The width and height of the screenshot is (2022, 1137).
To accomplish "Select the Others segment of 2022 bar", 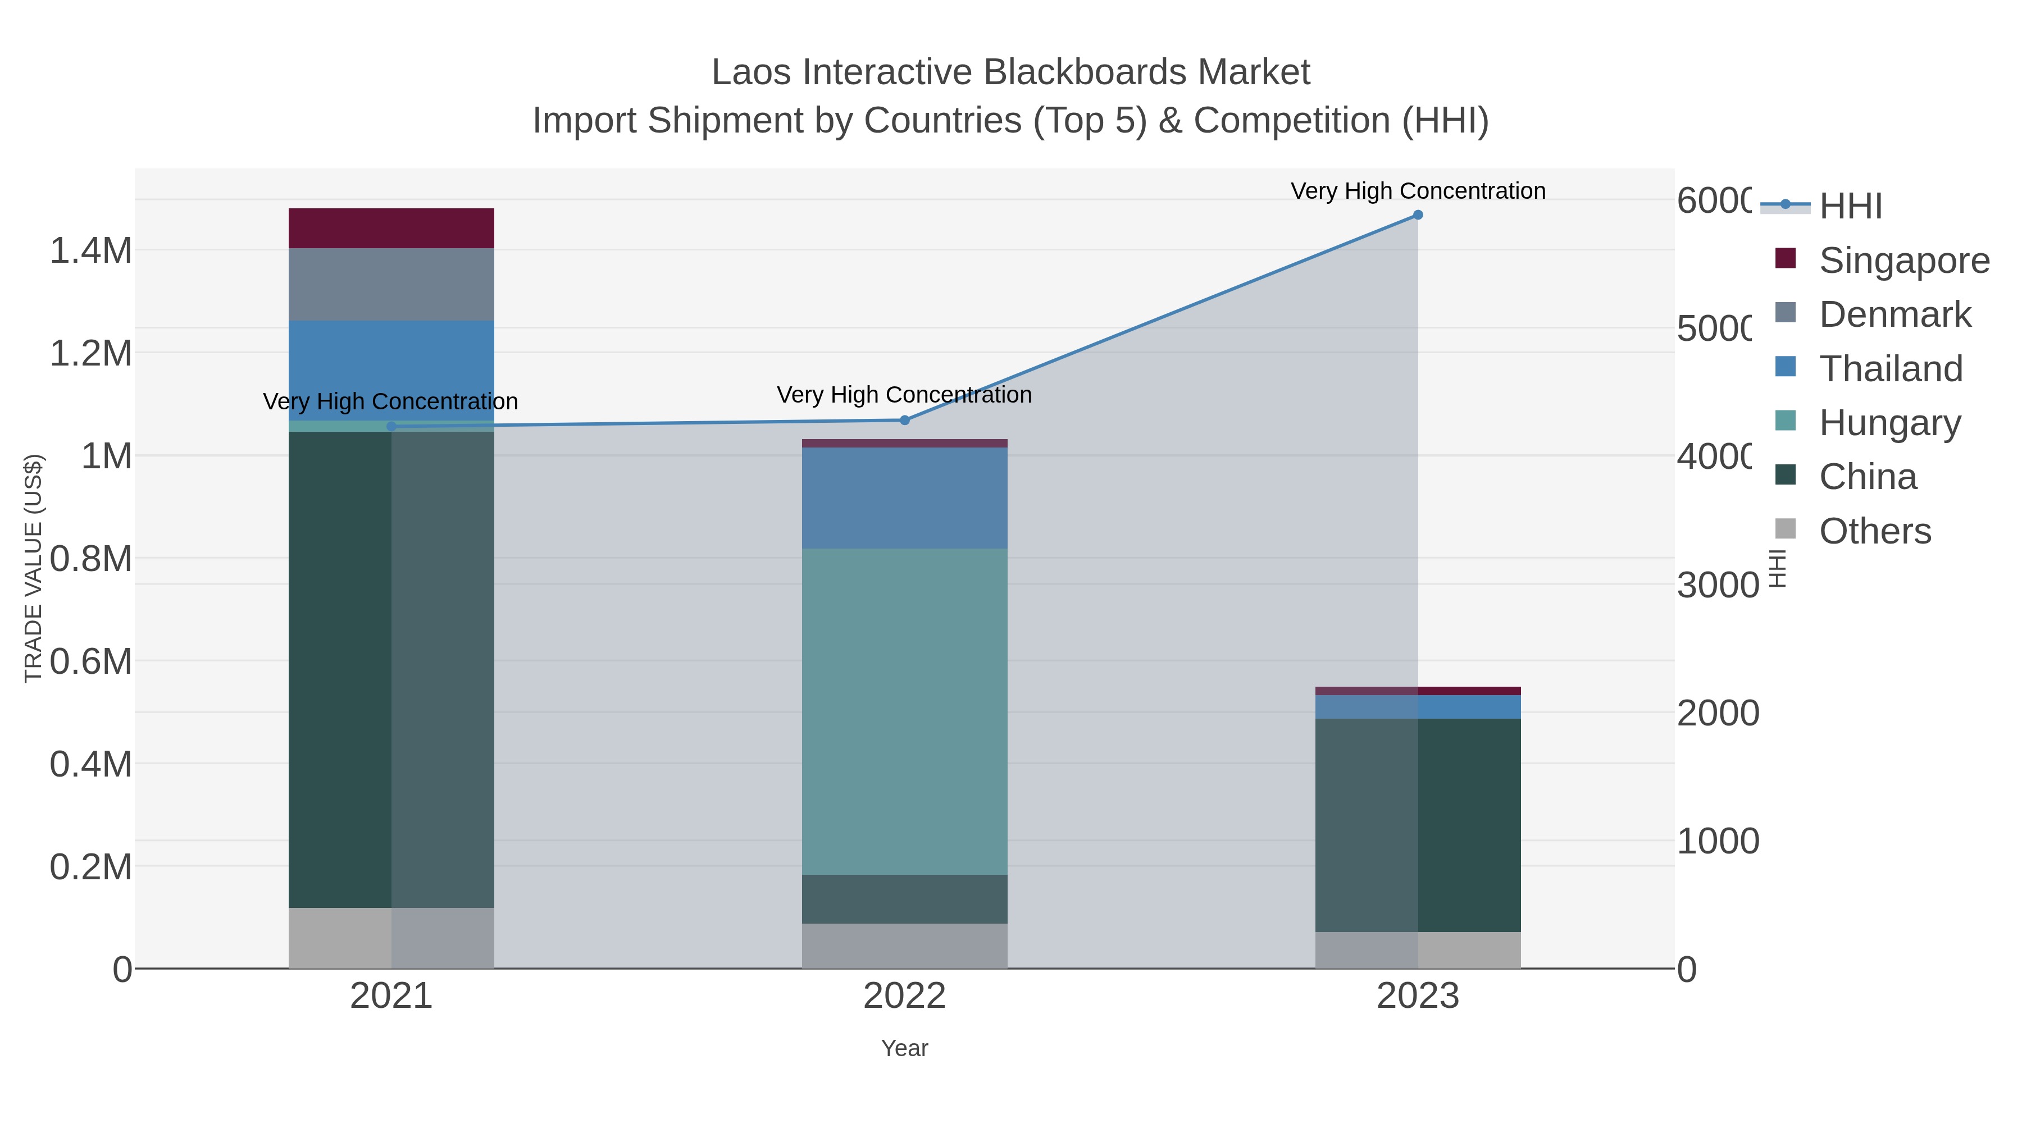I will [904, 946].
